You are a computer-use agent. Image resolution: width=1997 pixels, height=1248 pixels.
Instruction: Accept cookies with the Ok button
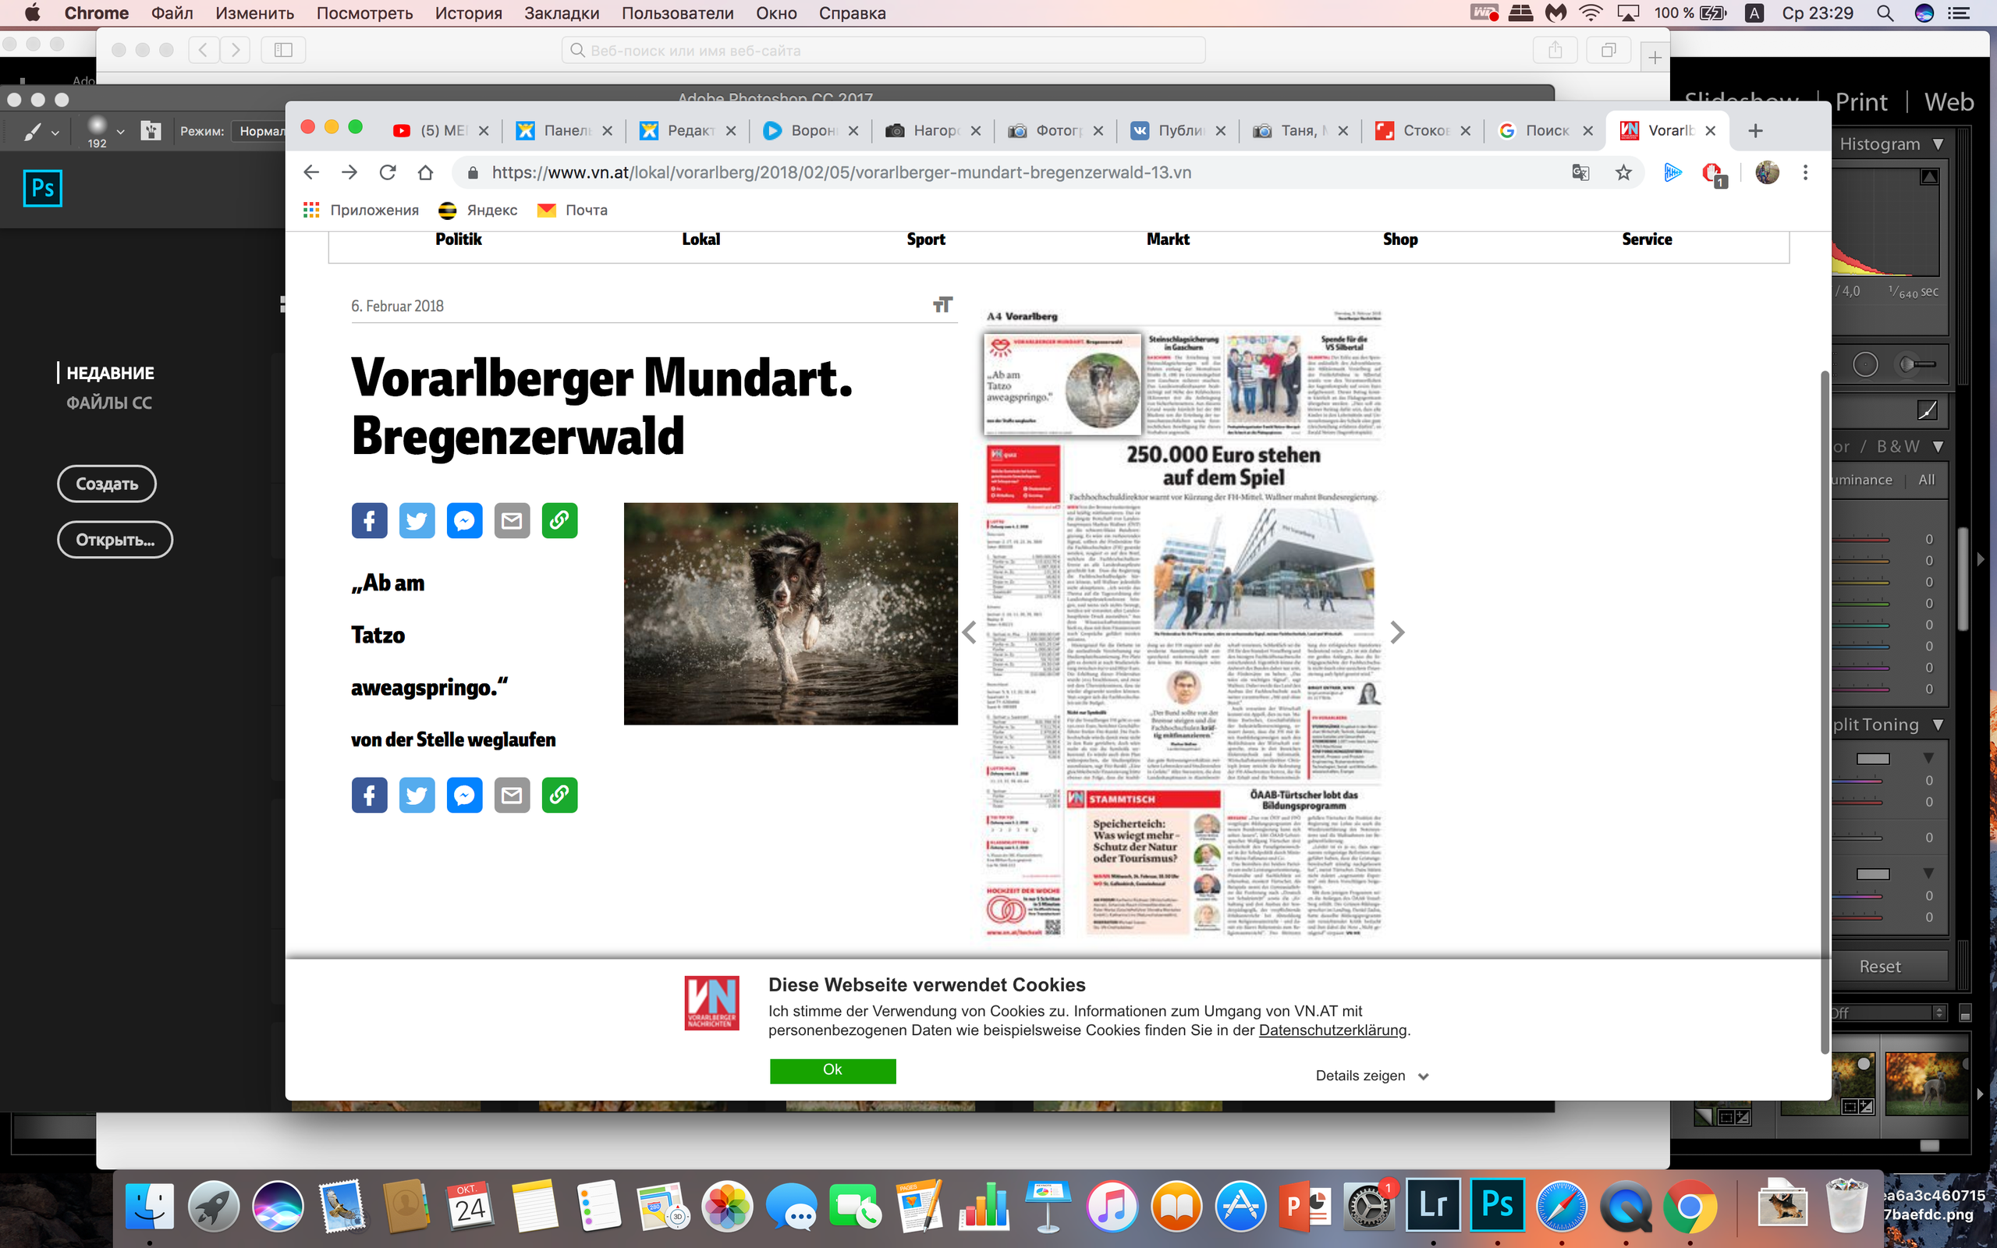(x=832, y=1069)
